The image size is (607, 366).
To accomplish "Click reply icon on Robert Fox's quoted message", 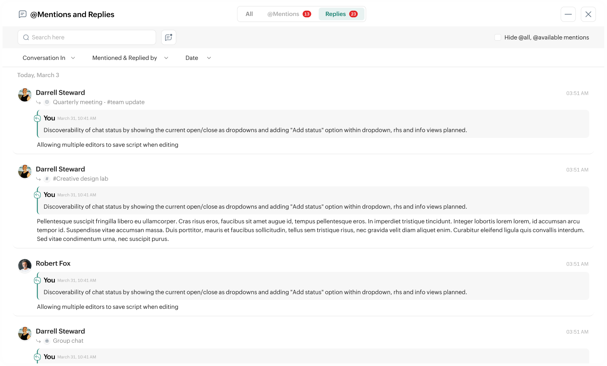I will tap(37, 280).
